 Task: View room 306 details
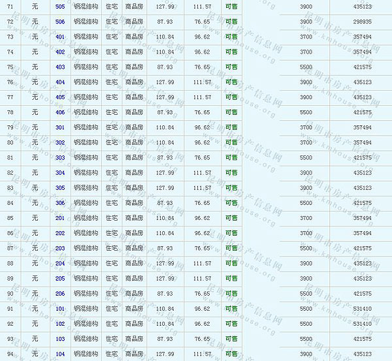(x=60, y=203)
